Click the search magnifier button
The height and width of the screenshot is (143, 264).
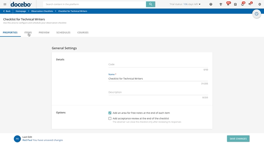[151, 4]
